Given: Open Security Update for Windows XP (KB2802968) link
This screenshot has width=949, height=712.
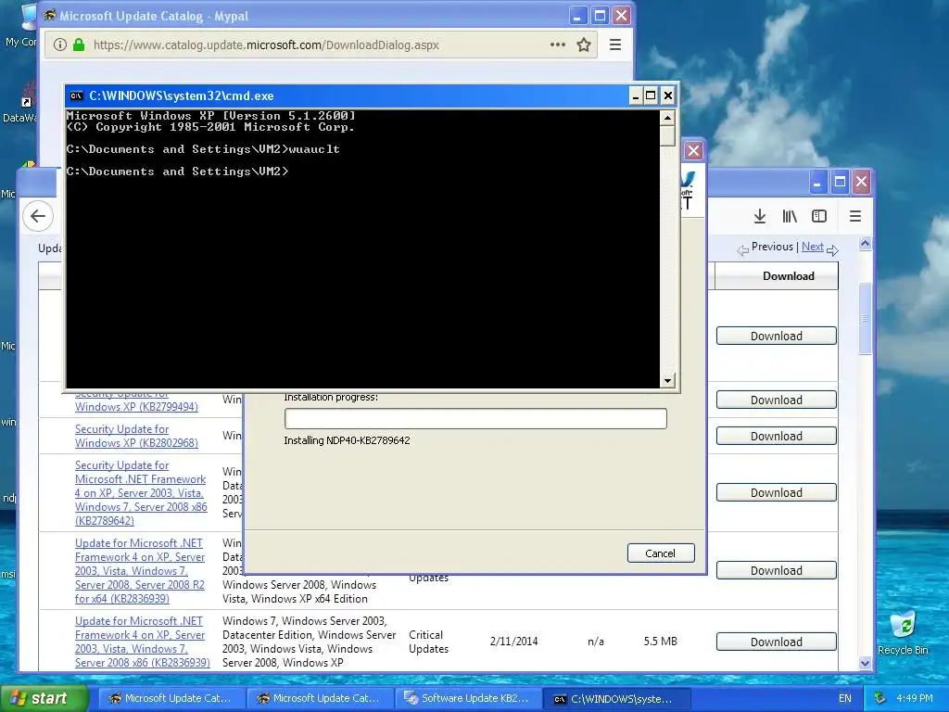Looking at the screenshot, I should click(136, 436).
